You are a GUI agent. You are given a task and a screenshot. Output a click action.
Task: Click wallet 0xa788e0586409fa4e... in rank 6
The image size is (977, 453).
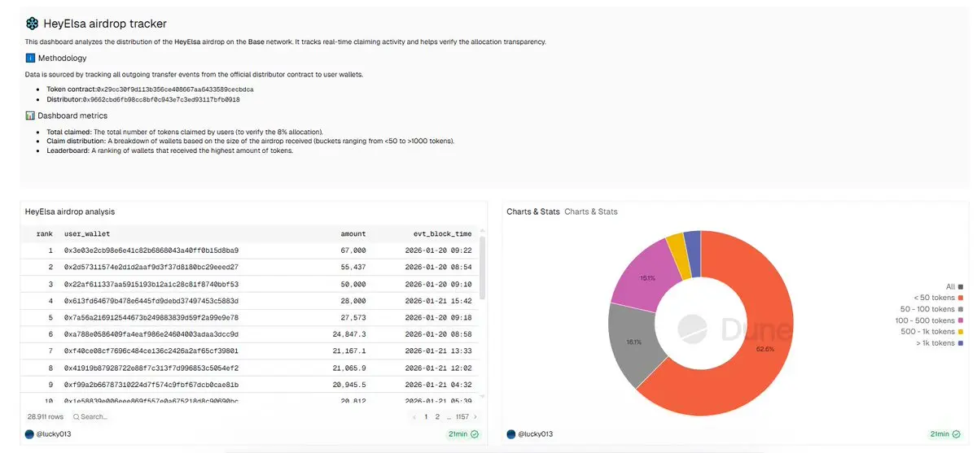pyautogui.click(x=151, y=334)
